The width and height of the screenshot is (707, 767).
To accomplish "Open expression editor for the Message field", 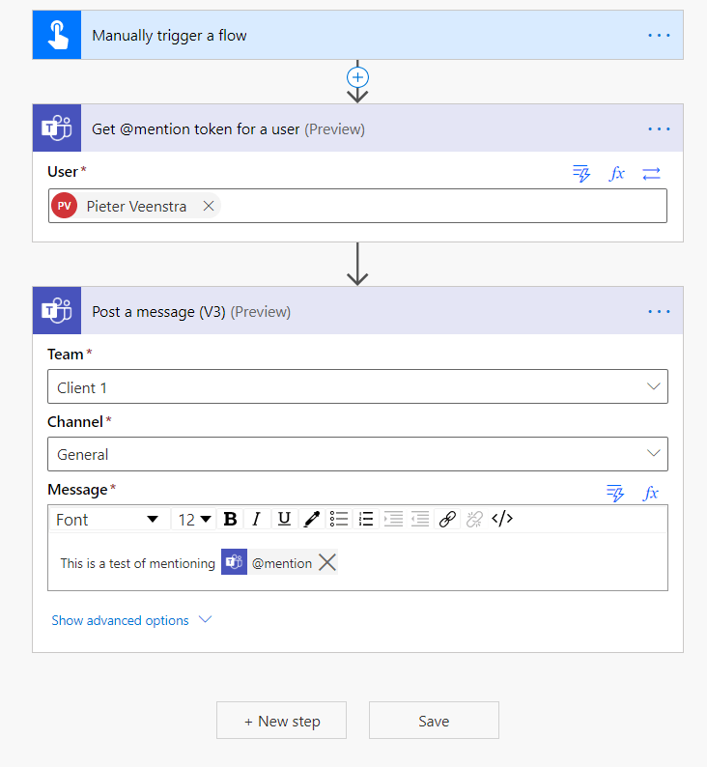I will [x=651, y=493].
